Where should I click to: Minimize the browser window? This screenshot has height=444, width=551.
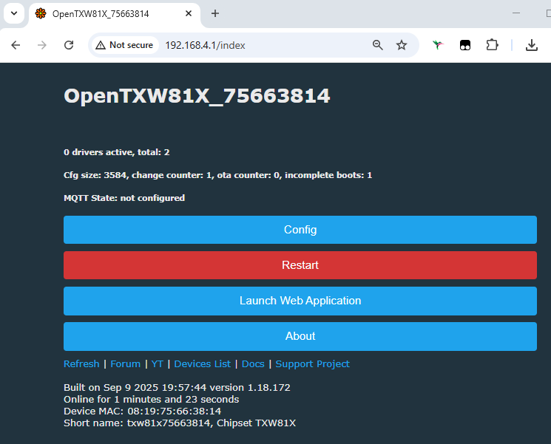pos(515,13)
